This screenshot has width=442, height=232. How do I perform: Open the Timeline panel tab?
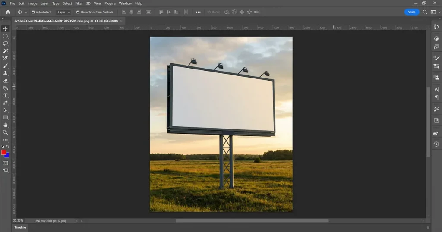20,227
